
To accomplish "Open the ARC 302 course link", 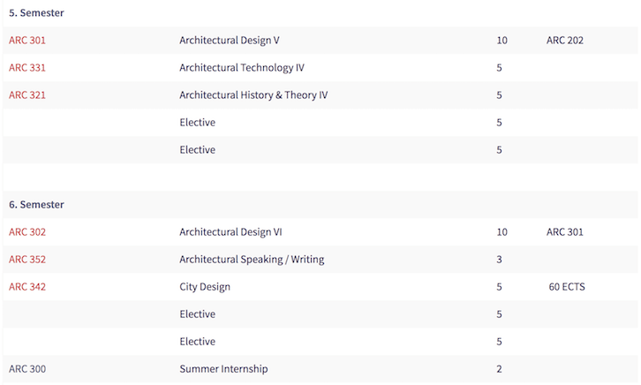I will (27, 232).
